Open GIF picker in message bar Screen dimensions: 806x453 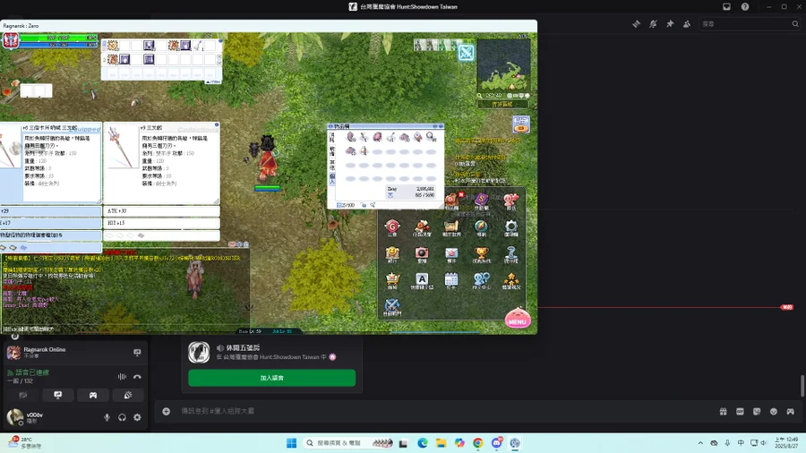pos(740,412)
